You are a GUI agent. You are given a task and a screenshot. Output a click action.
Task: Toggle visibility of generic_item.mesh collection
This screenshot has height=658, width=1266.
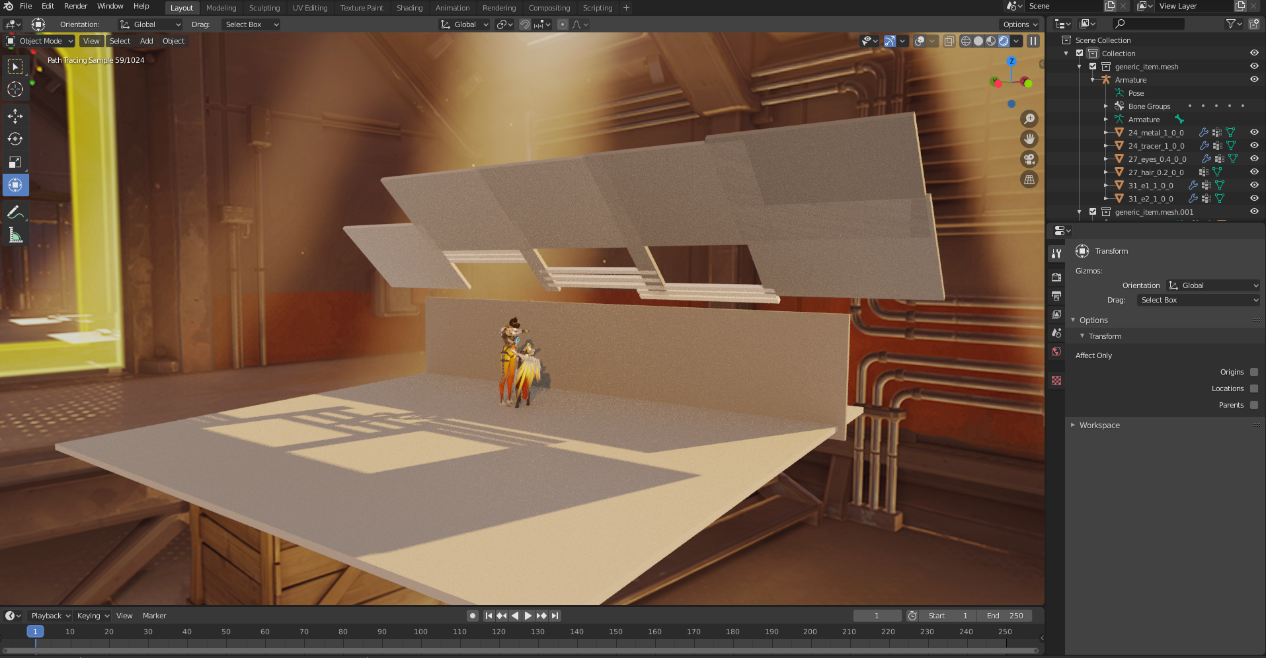click(1254, 66)
